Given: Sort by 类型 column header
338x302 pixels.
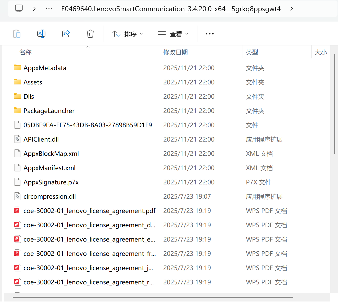Looking at the screenshot, I should point(252,52).
